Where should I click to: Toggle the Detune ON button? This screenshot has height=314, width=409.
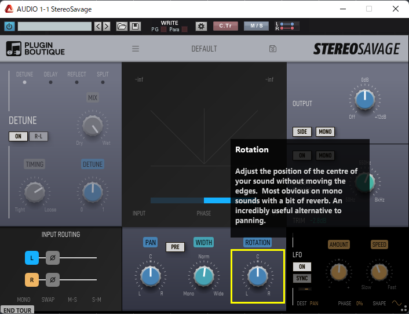pyautogui.click(x=19, y=136)
